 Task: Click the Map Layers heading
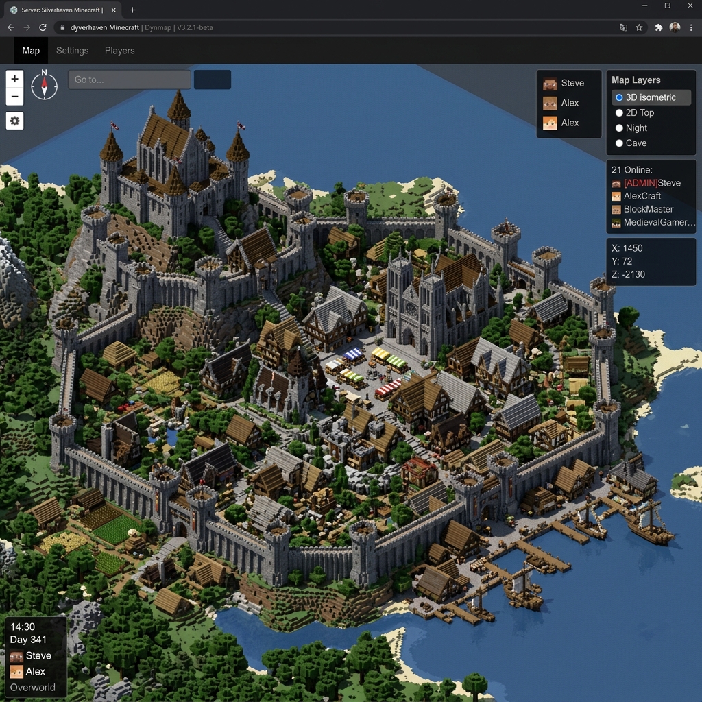pos(636,80)
